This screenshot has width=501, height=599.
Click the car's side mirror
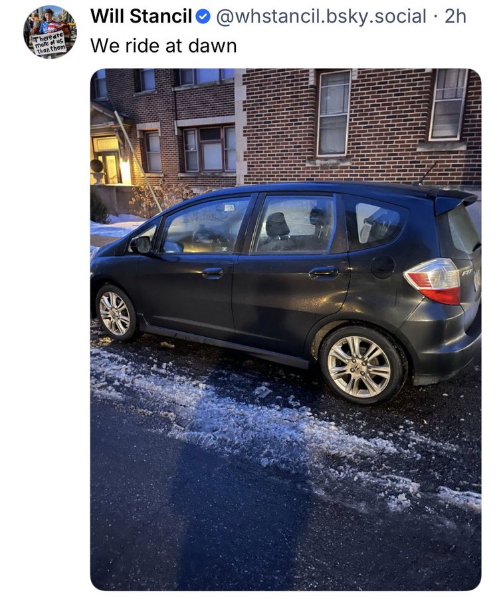click(x=142, y=245)
